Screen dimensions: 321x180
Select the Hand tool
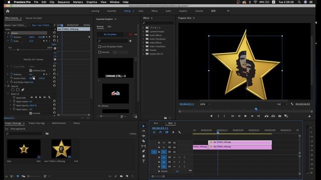tap(143, 156)
